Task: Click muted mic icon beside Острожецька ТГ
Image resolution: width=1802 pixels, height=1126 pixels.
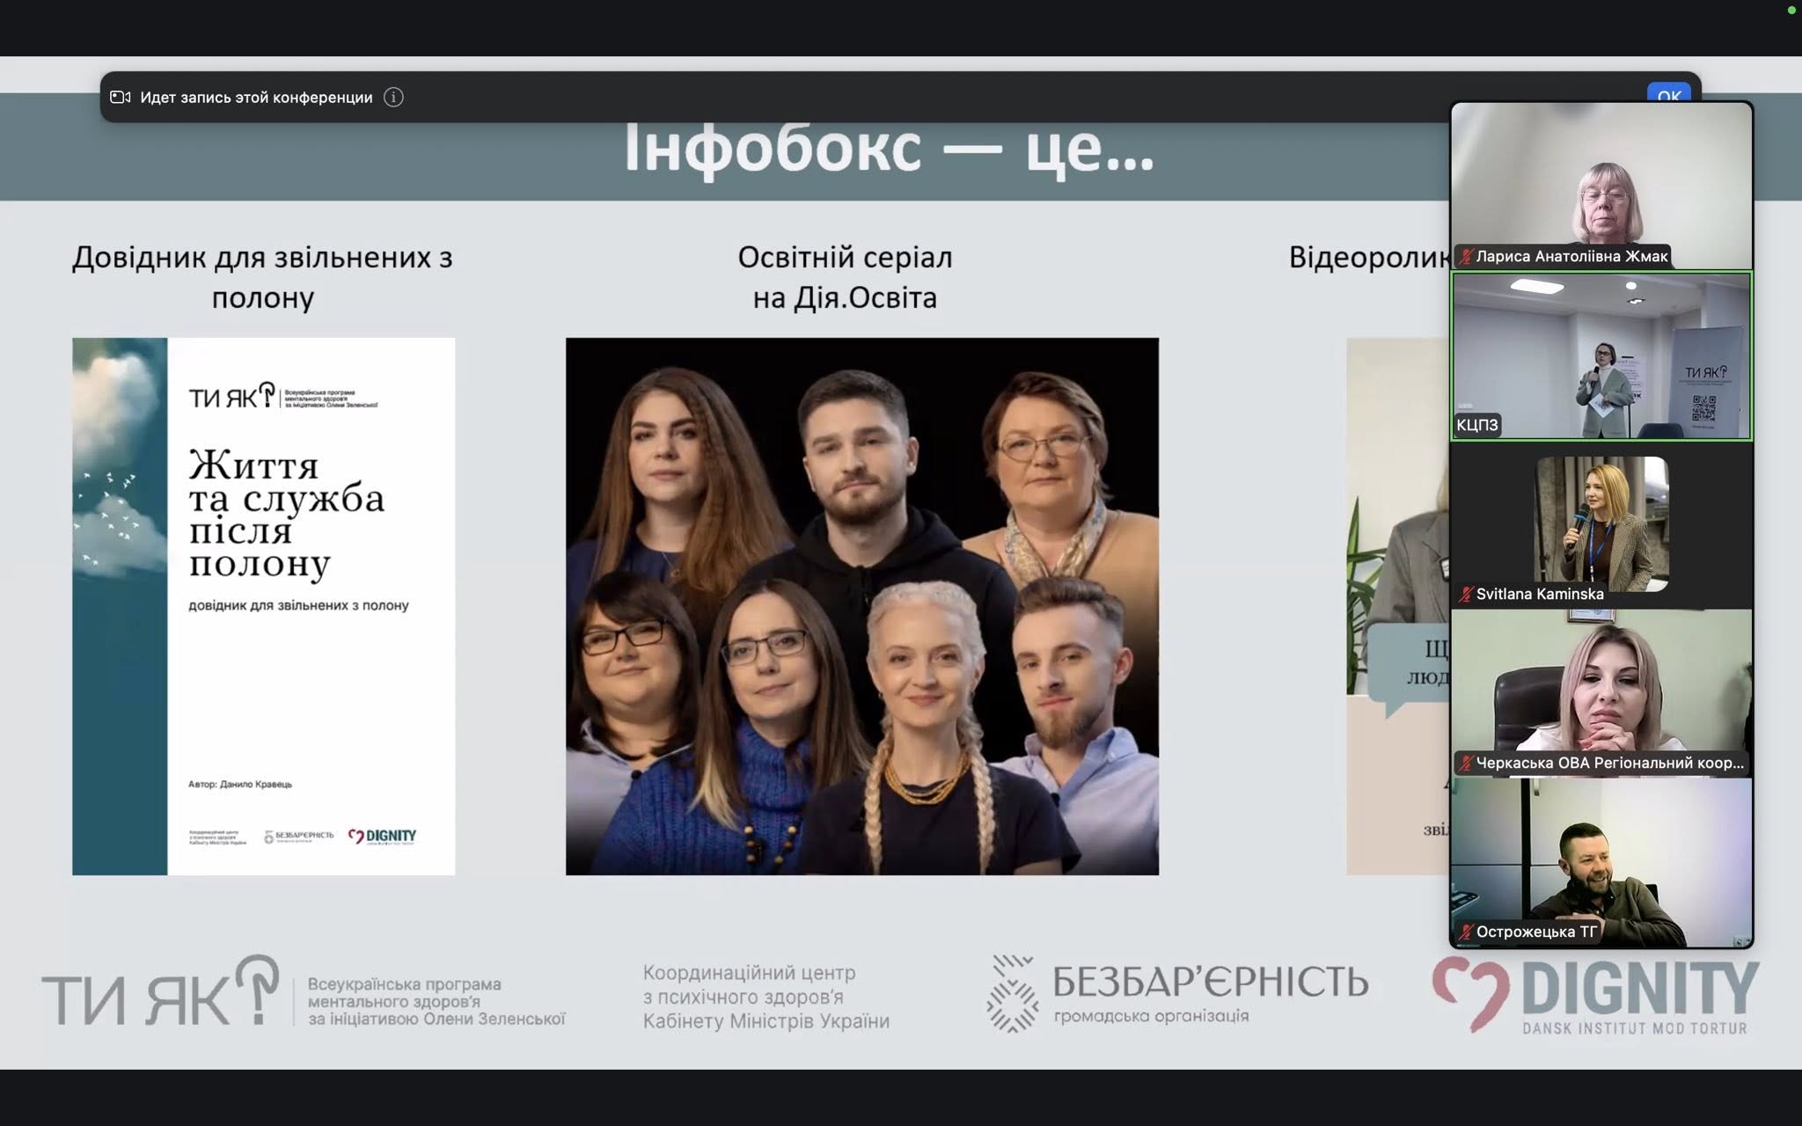Action: [1466, 932]
